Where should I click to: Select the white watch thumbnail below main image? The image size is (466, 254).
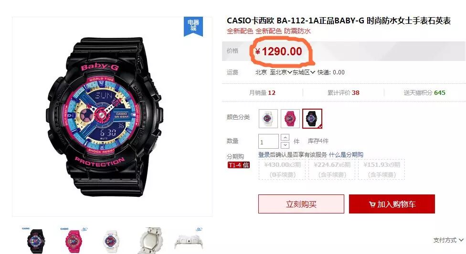pyautogui.click(x=111, y=241)
